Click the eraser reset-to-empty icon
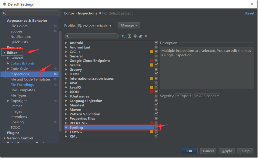The width and height of the screenshot is (258, 158). 141,36
